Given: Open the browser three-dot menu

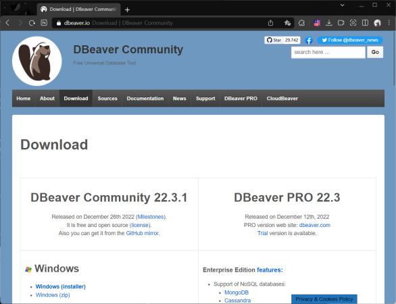Looking at the screenshot, I should coord(389,23).
